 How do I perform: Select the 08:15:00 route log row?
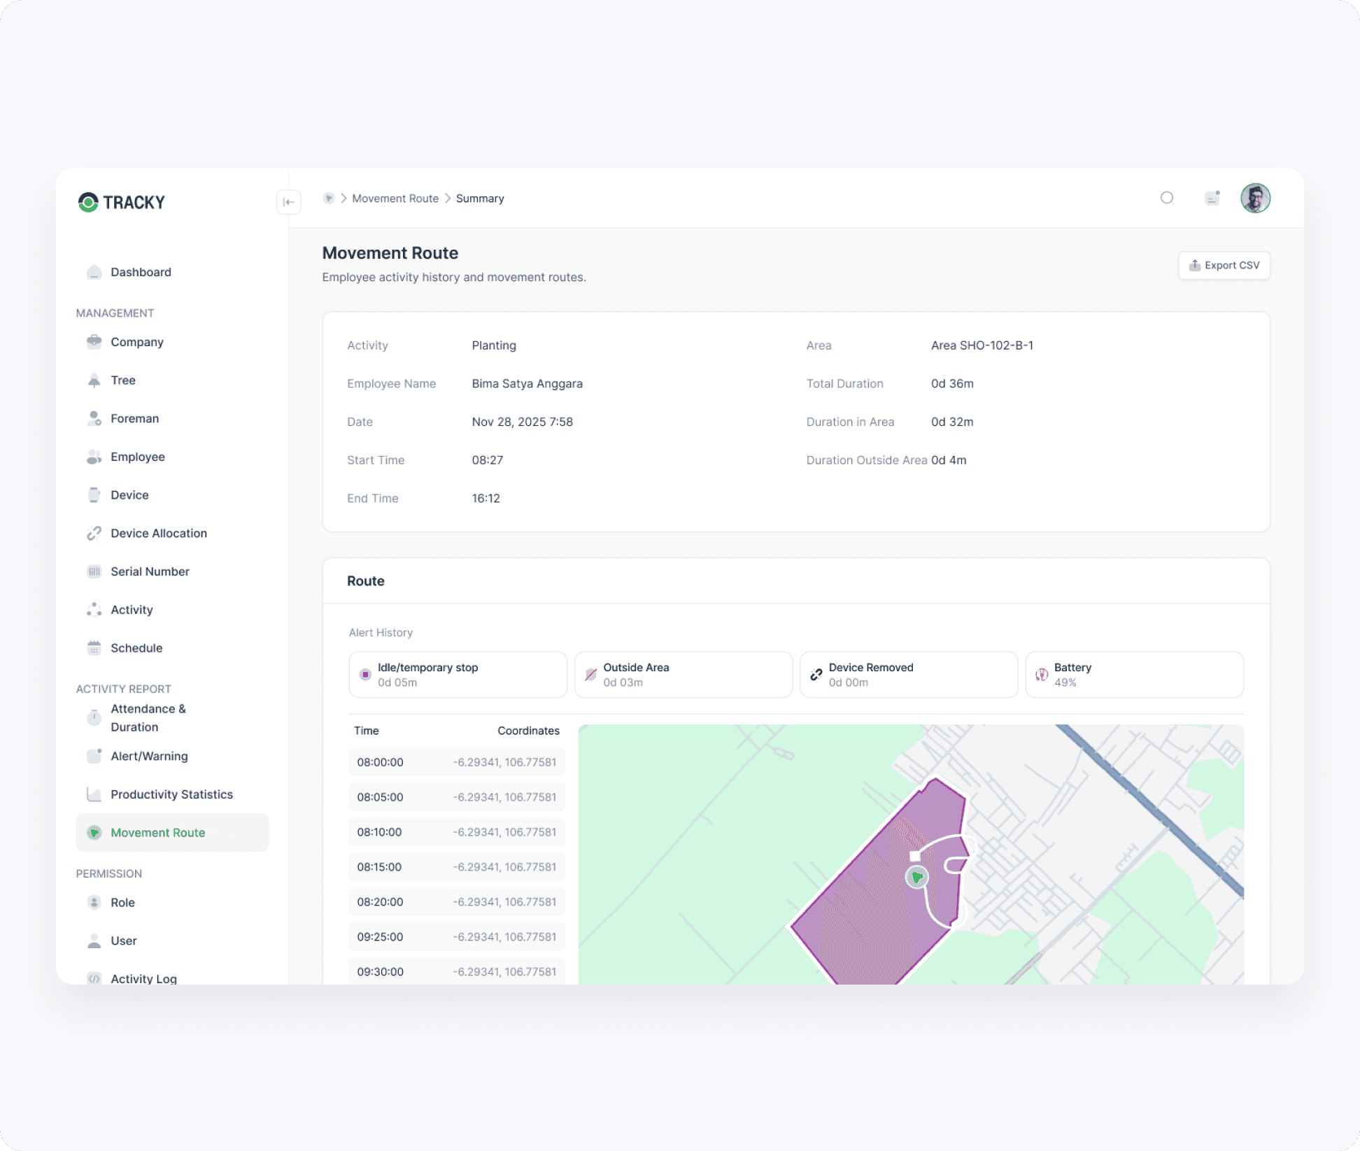456,867
